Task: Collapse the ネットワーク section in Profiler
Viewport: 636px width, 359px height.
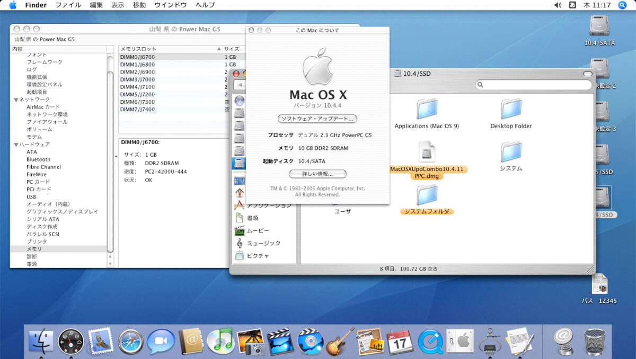Action: (16, 100)
